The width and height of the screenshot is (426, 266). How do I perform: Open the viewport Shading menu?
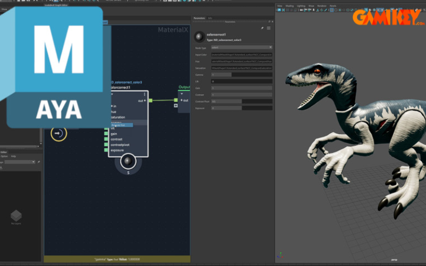[x=290, y=6]
